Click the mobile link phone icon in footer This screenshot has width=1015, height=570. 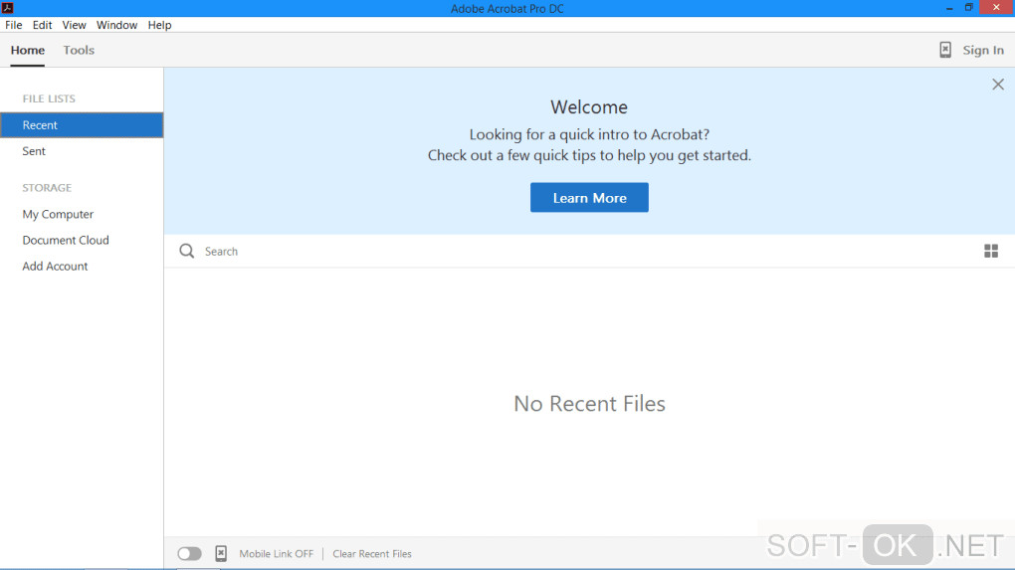[221, 553]
